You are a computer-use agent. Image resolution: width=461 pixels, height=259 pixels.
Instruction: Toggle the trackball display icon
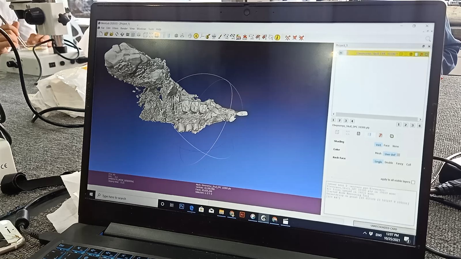tap(190, 36)
